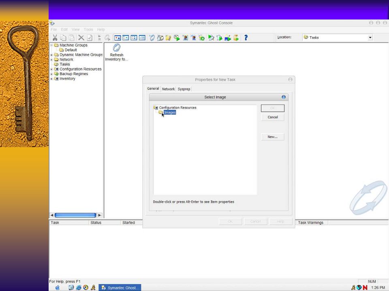Collapse the Machine Groups tree node
The image size is (389, 291).
pyautogui.click(x=51, y=45)
